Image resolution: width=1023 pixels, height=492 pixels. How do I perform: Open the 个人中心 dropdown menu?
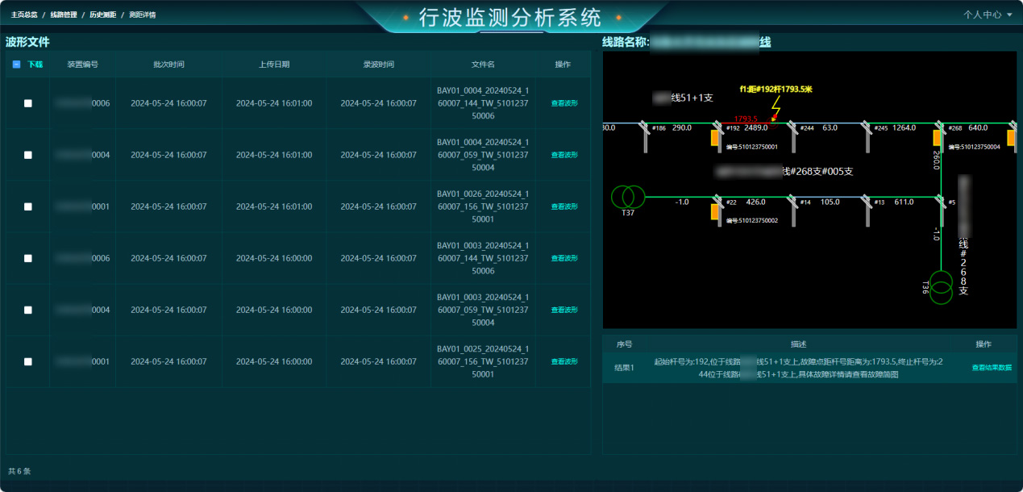(x=987, y=15)
